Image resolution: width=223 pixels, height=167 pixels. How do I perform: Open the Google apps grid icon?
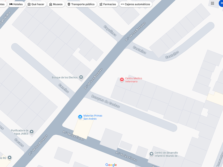(x=212, y=3)
